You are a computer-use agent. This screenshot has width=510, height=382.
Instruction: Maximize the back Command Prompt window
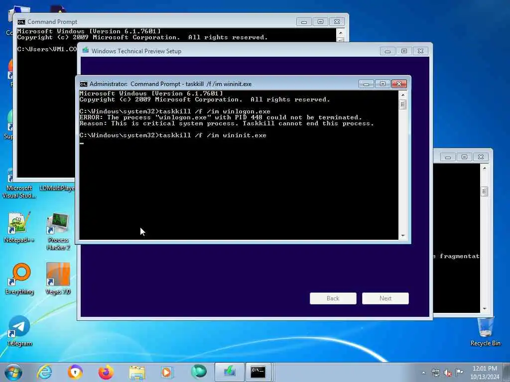tap(320, 22)
